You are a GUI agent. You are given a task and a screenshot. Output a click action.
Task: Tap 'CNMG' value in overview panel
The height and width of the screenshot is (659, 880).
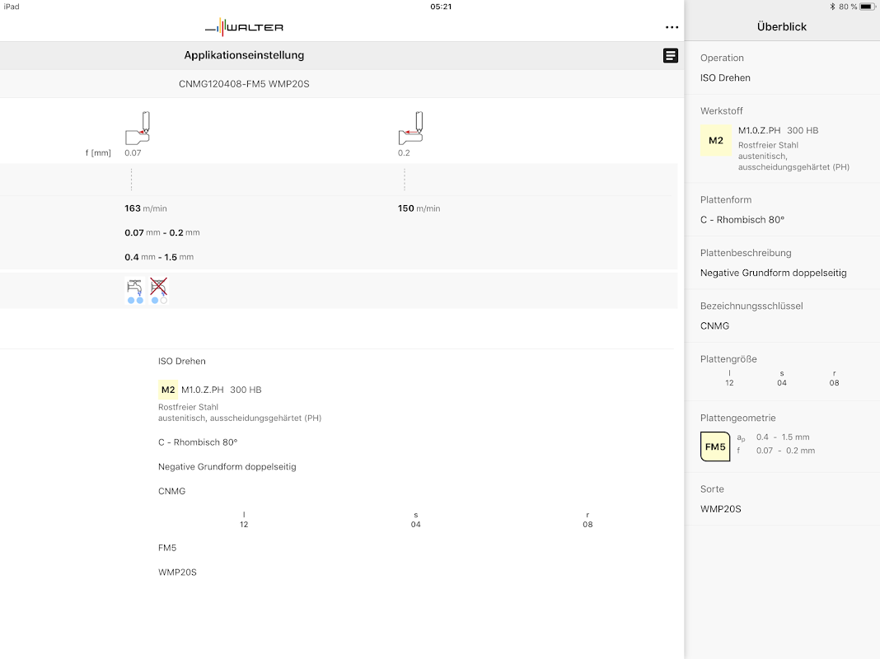click(x=714, y=326)
